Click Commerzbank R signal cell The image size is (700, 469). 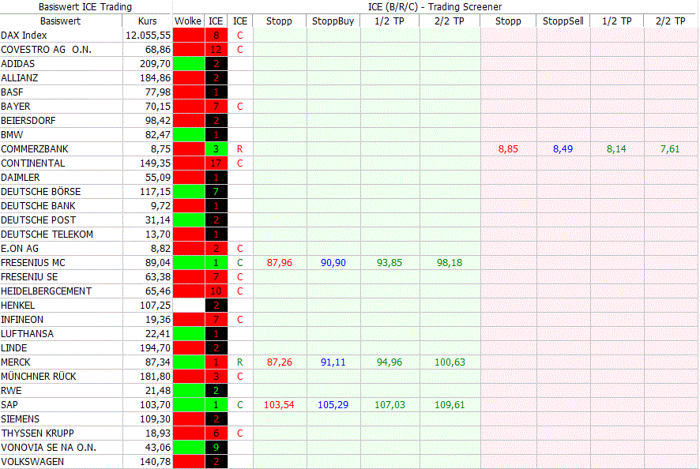240,149
